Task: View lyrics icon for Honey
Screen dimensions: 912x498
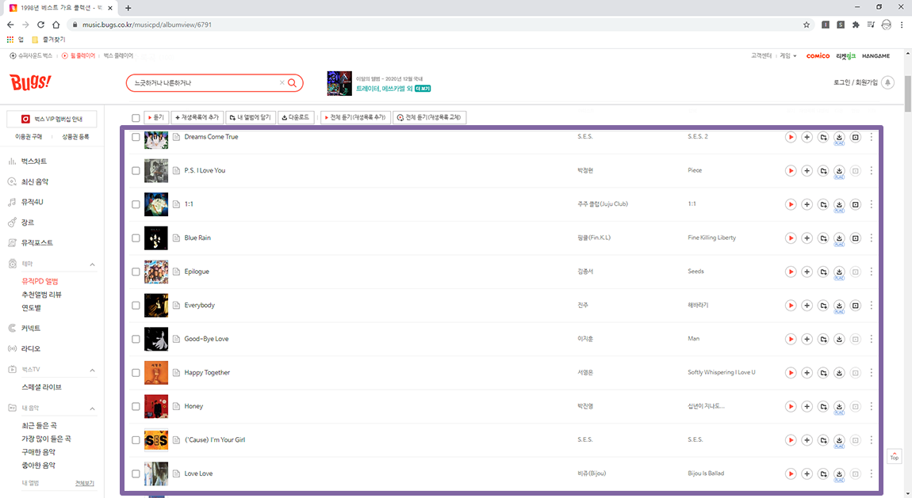Action: (x=176, y=406)
